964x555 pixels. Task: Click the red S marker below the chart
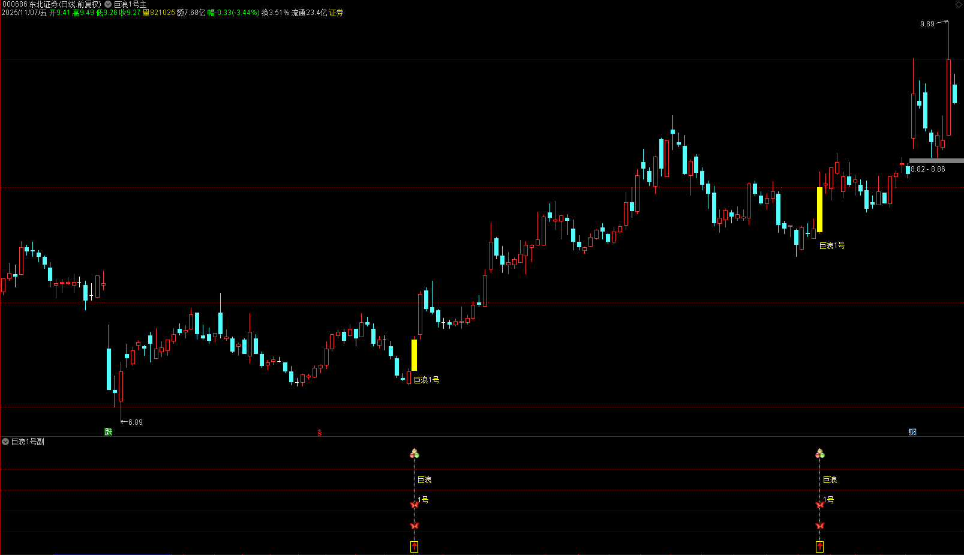point(320,433)
